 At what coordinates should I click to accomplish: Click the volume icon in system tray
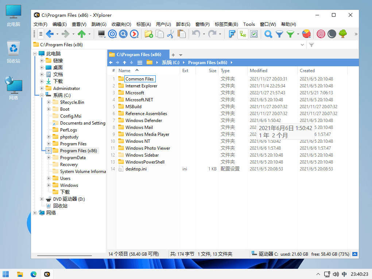click(336, 274)
